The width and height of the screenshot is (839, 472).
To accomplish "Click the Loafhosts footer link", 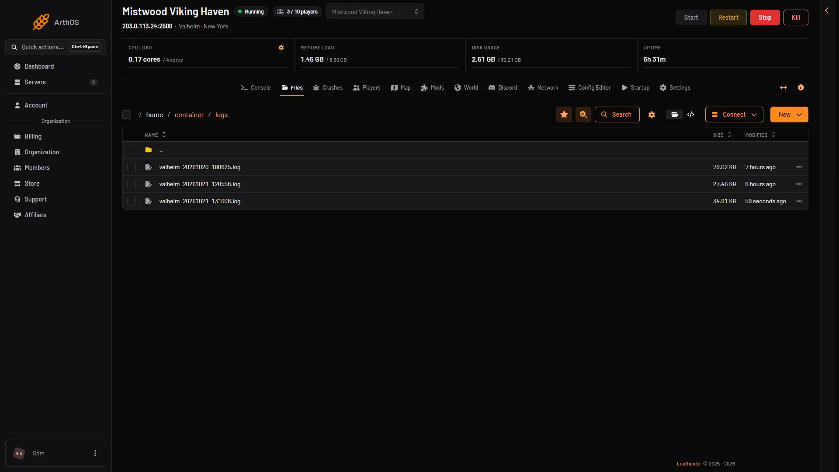I will pyautogui.click(x=688, y=464).
